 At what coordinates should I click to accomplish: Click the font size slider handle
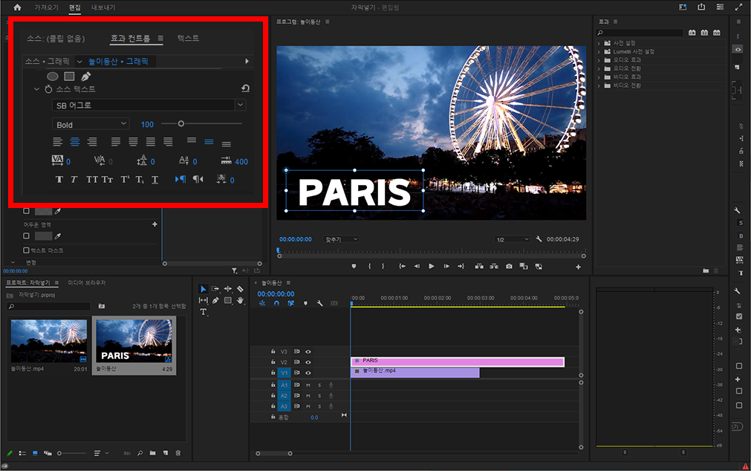coord(181,124)
